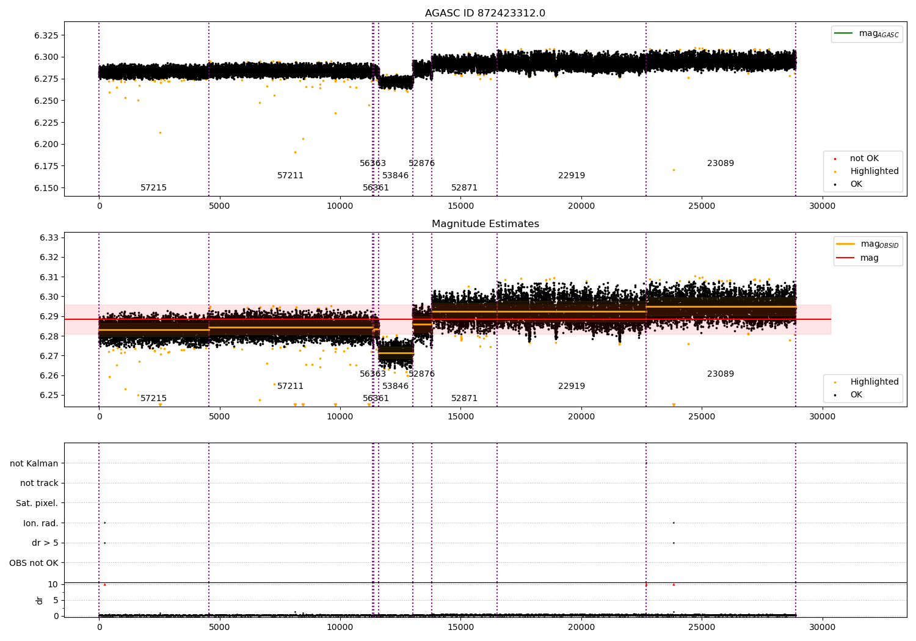Image resolution: width=916 pixels, height=641 pixels.
Task: Click OBSID label 23089 in the AGASC ID plot
Action: pos(721,164)
